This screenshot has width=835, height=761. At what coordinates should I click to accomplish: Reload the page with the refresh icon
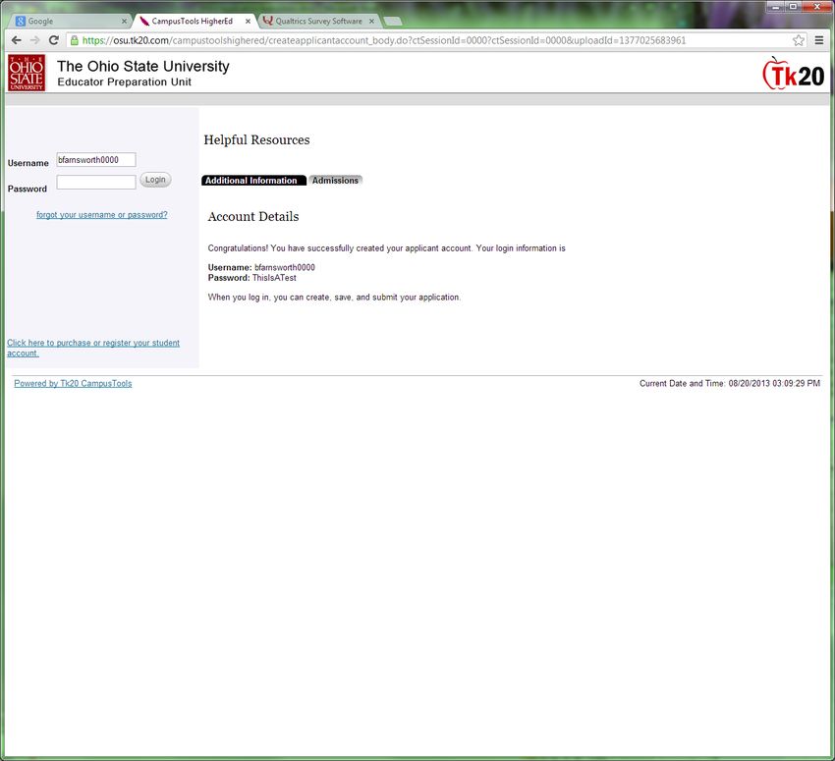(54, 40)
